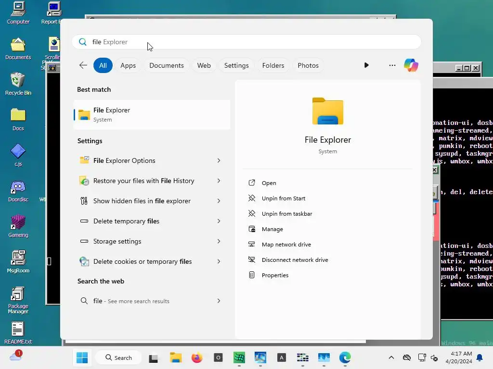This screenshot has width=493, height=369.
Task: Expand Storage settings chevron
Action: pos(219,241)
